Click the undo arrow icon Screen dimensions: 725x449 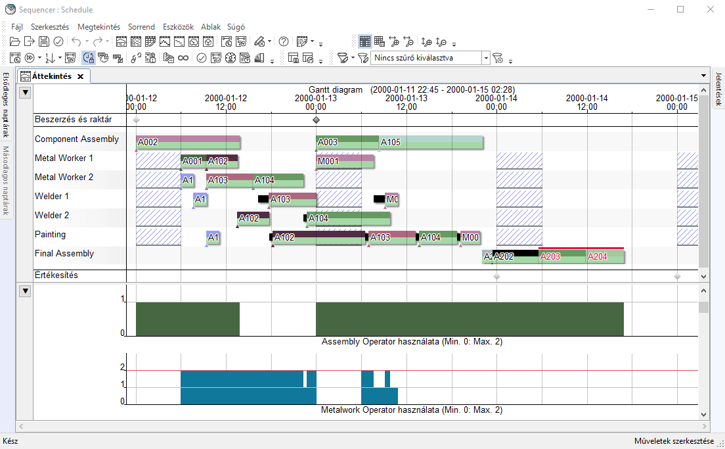pos(76,41)
